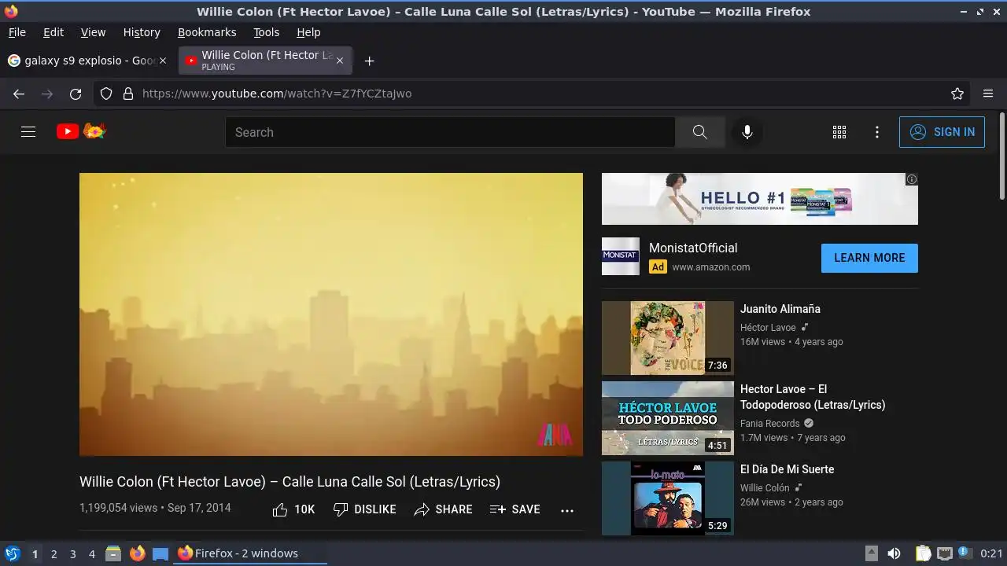Open YouTube settings three-dot menu
The image size is (1007, 566).
[x=877, y=132]
